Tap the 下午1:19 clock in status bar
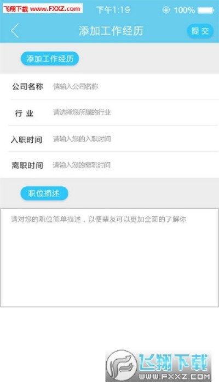Screen dimensions: 219x390 [113, 10]
